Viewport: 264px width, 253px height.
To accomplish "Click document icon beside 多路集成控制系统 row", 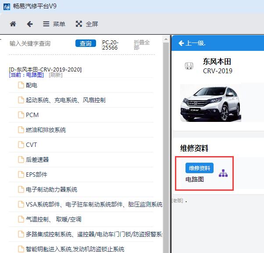I will click(x=21, y=234).
